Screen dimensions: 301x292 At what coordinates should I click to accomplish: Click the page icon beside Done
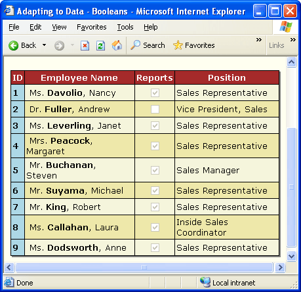pyautogui.click(x=9, y=282)
